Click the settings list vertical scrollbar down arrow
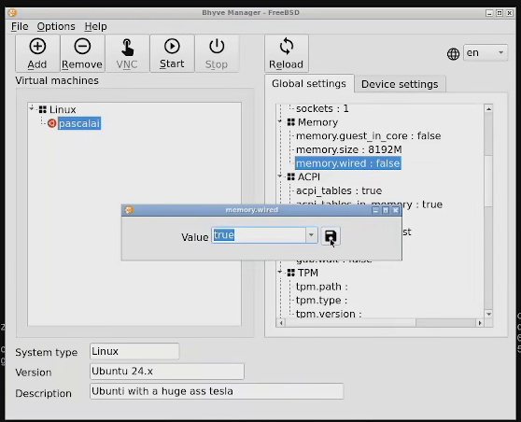This screenshot has height=422, width=521. 488,314
